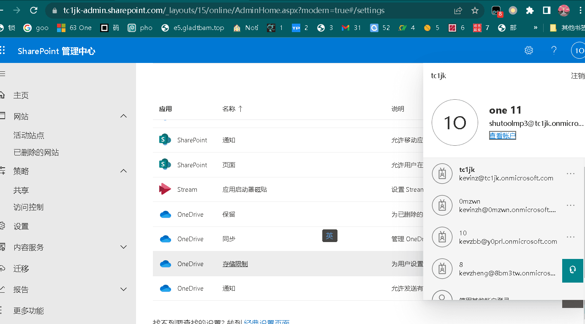Open 活动站点 in the left navigation
This screenshot has height=324, width=585.
[x=29, y=136]
